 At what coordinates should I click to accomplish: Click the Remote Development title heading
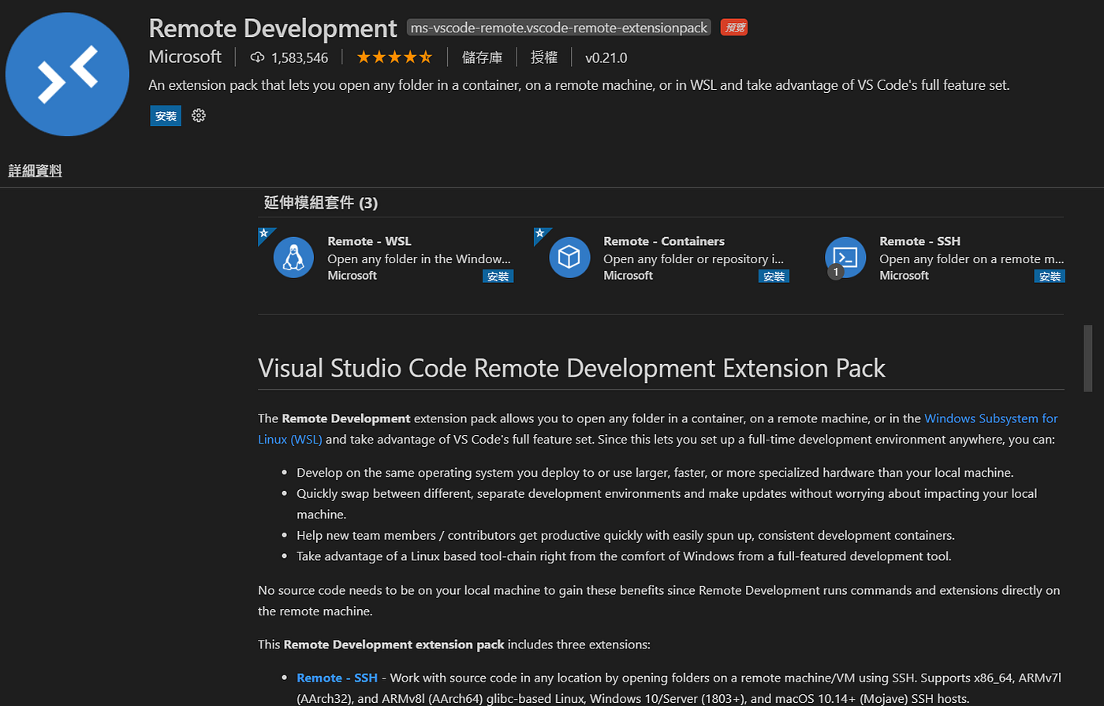(x=273, y=28)
